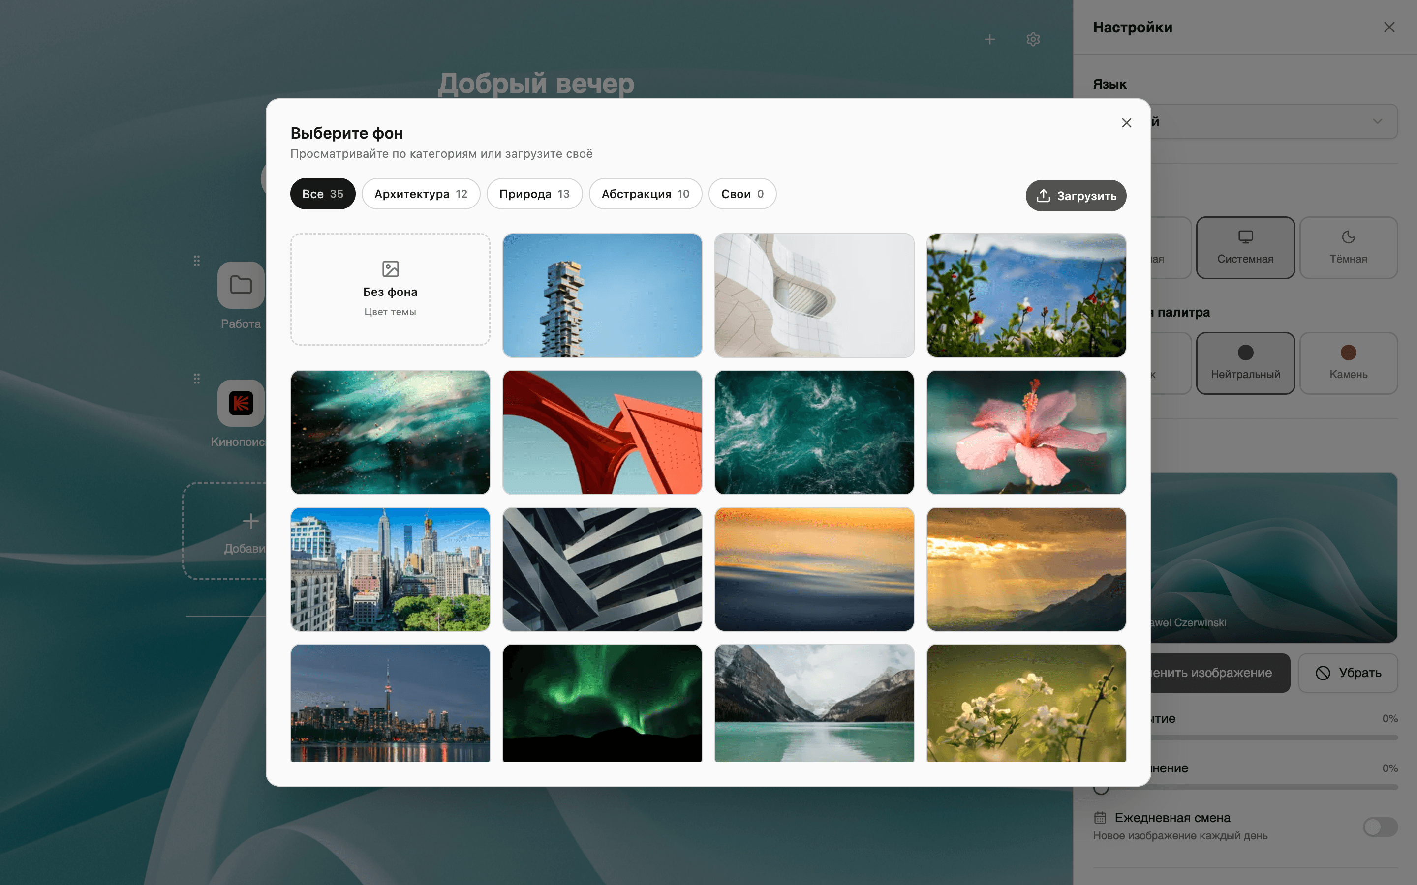Pick the Toronto night skyline thumbnail

[390, 703]
